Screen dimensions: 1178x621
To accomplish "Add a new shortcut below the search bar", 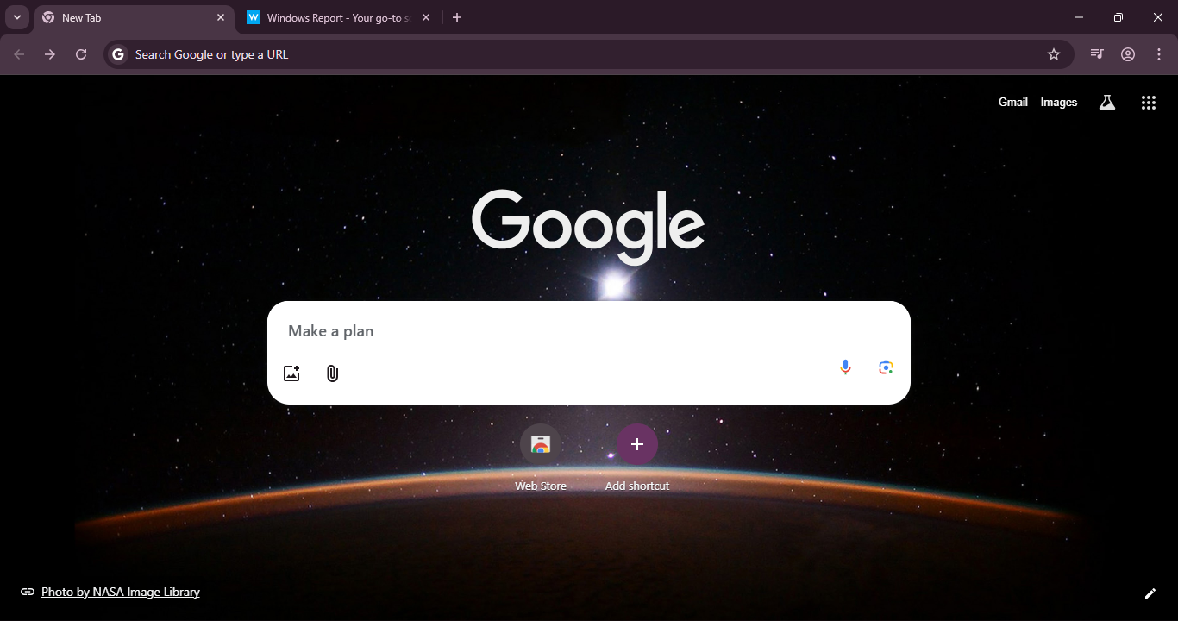I will click(x=636, y=444).
